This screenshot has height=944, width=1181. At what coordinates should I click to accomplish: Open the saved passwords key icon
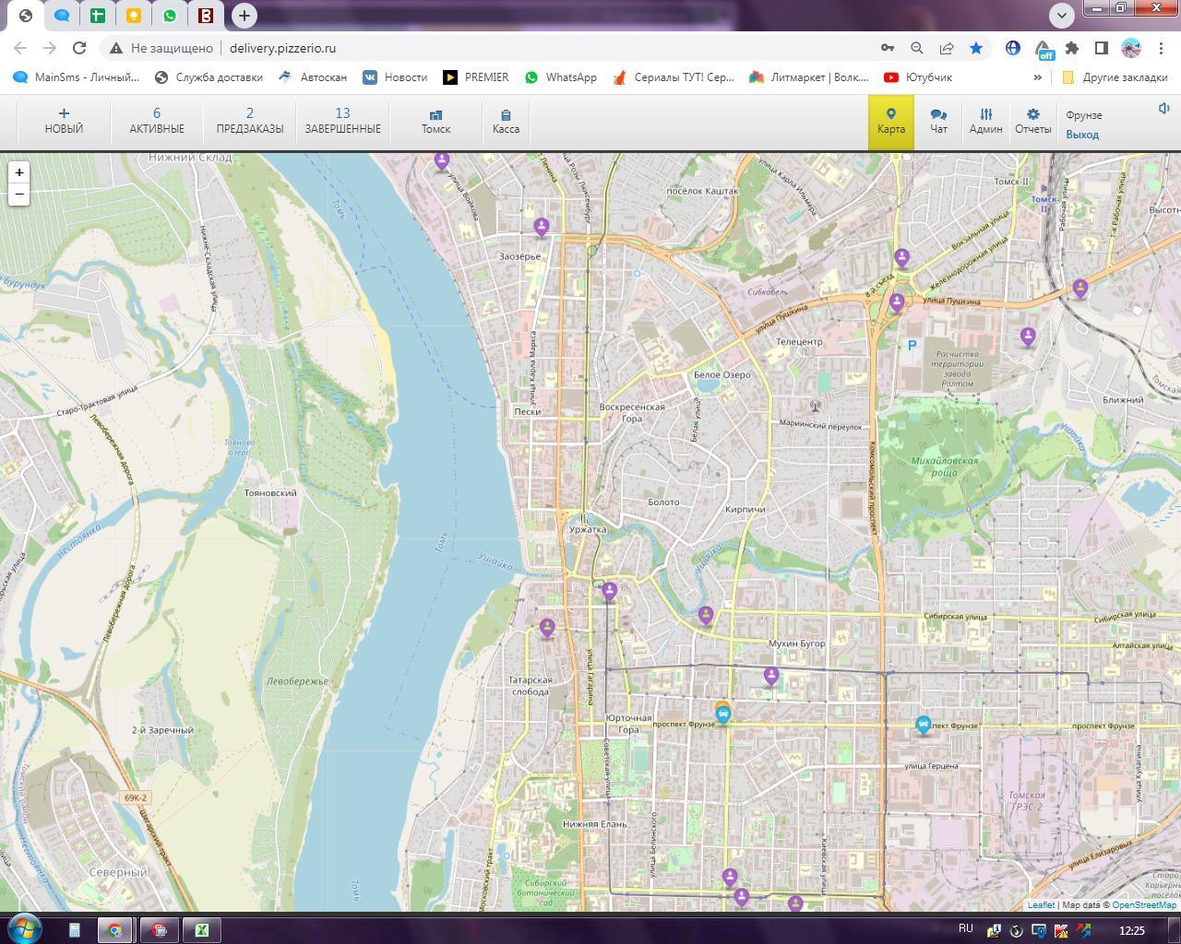coord(887,48)
